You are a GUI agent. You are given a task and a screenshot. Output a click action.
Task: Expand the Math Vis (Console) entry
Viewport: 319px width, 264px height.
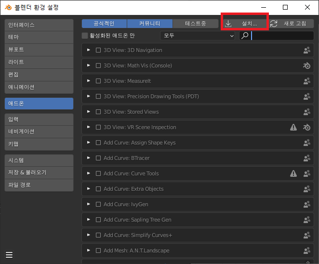[x=89, y=66]
